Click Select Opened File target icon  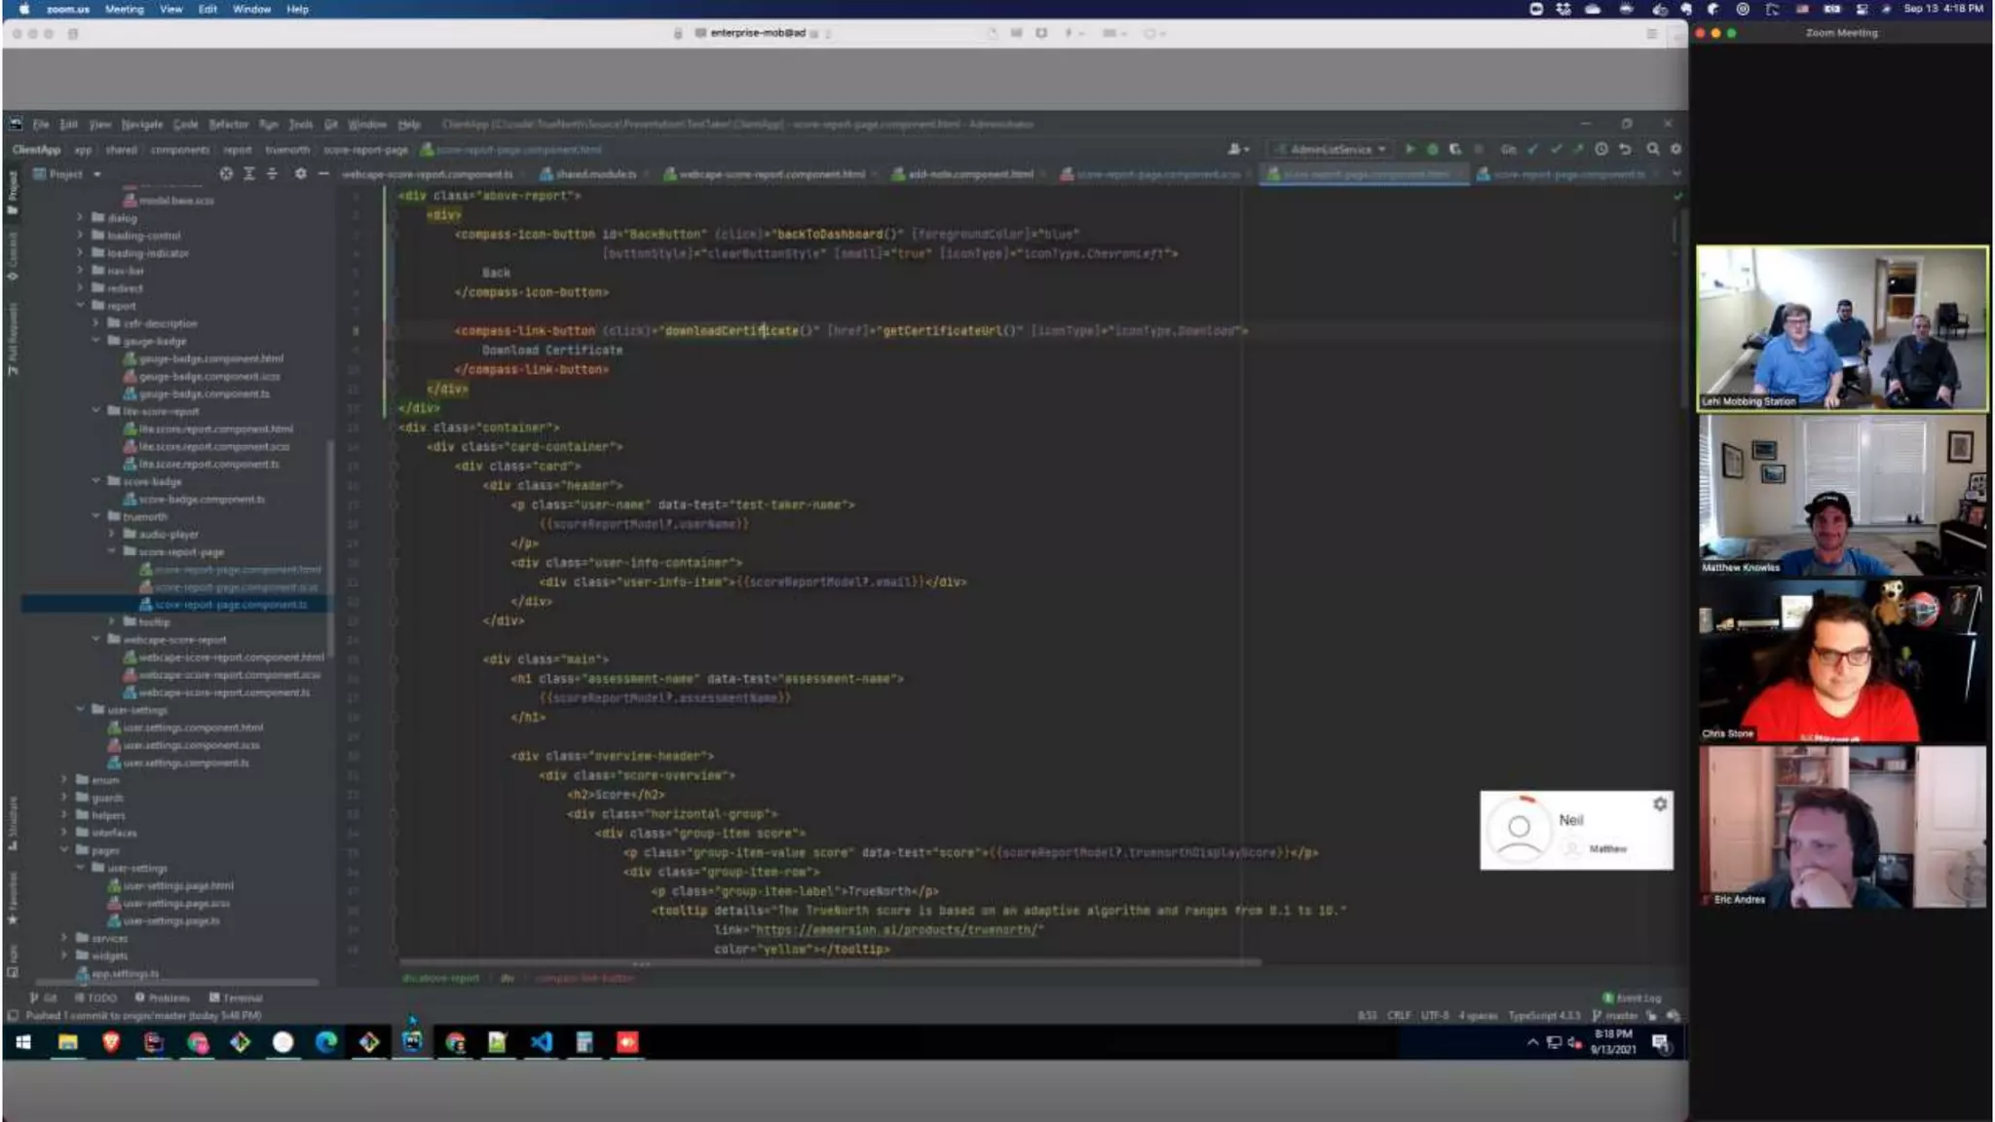(x=226, y=173)
